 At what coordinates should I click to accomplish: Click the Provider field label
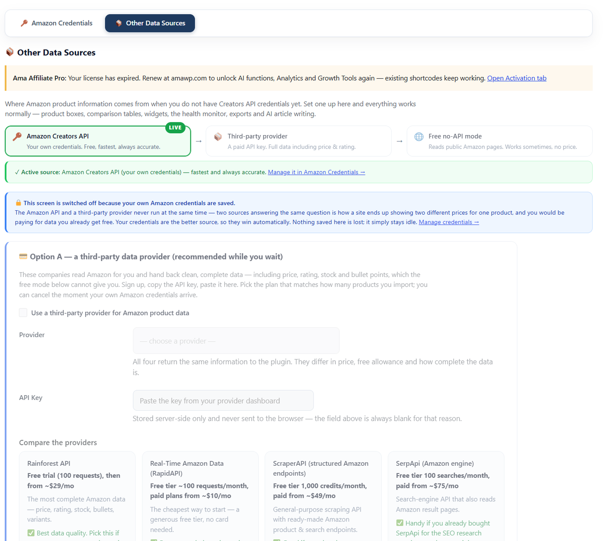(x=32, y=335)
